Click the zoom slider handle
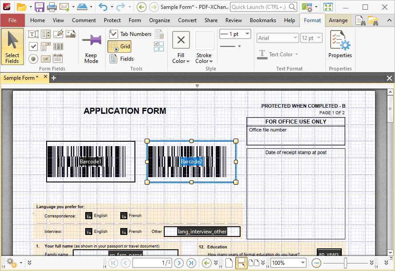 pos(346,263)
